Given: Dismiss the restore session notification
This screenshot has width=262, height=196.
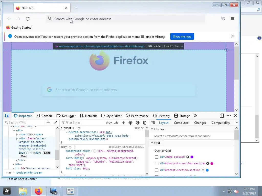Looking at the screenshot, I should coord(232,36).
